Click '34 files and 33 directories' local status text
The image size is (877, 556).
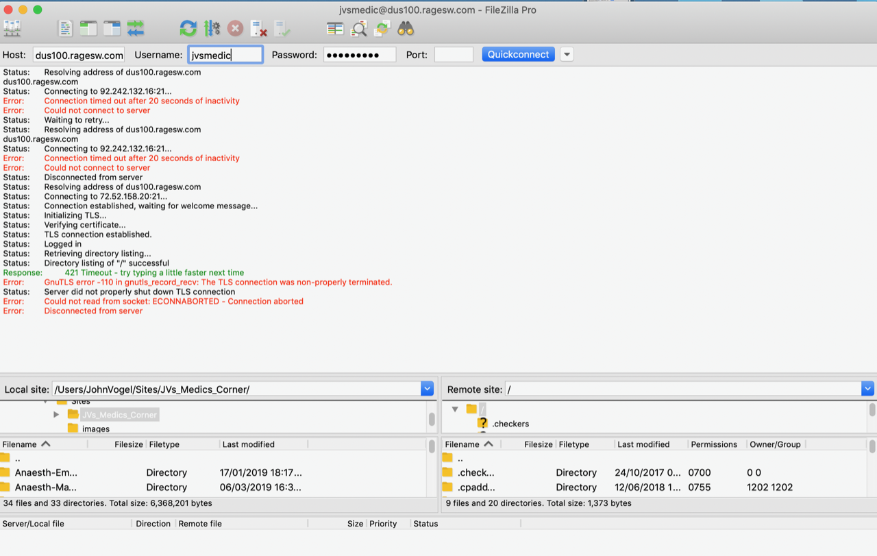pyautogui.click(x=108, y=503)
